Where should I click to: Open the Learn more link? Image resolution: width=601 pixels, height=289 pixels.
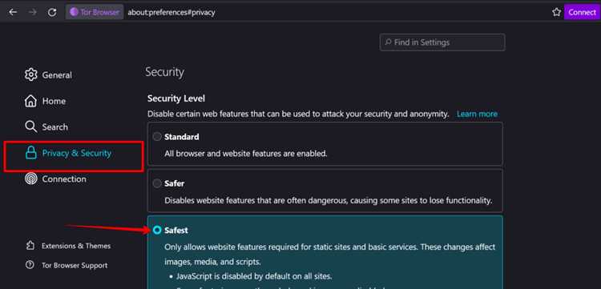478,114
